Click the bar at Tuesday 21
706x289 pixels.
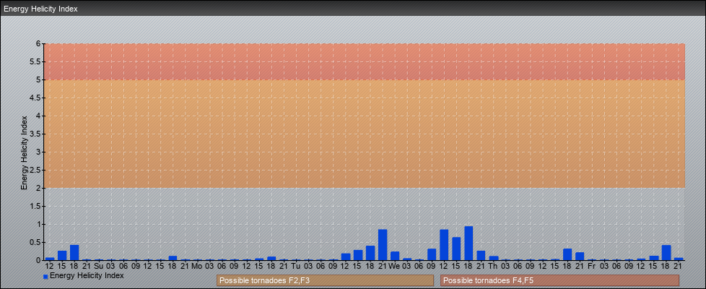[x=383, y=245]
